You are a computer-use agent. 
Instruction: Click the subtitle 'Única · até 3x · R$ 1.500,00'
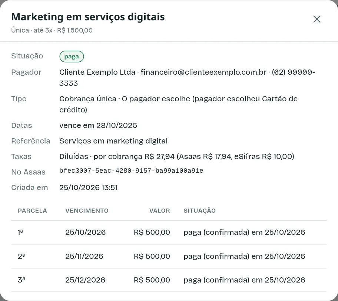point(52,30)
